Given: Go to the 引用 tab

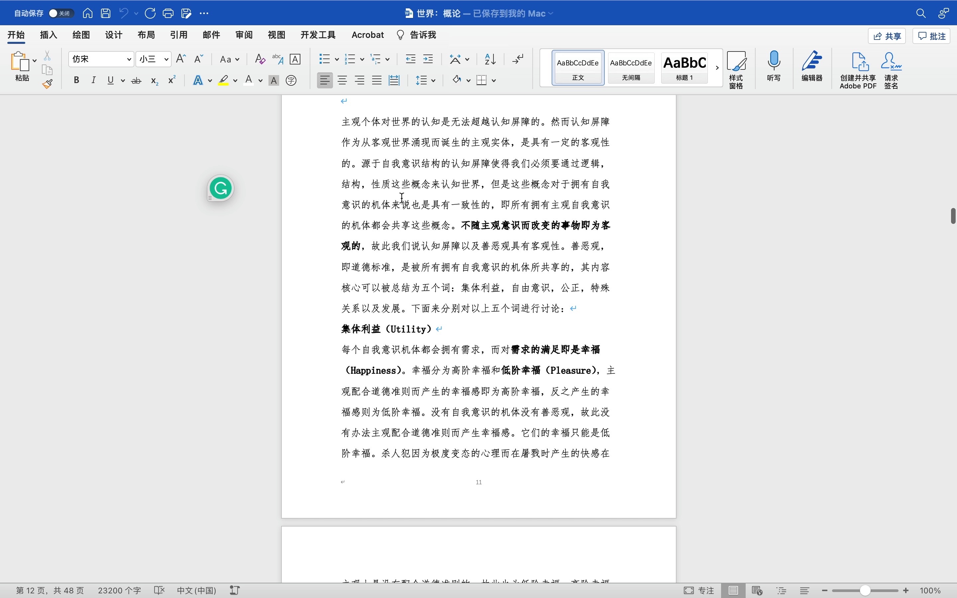Looking at the screenshot, I should (178, 35).
